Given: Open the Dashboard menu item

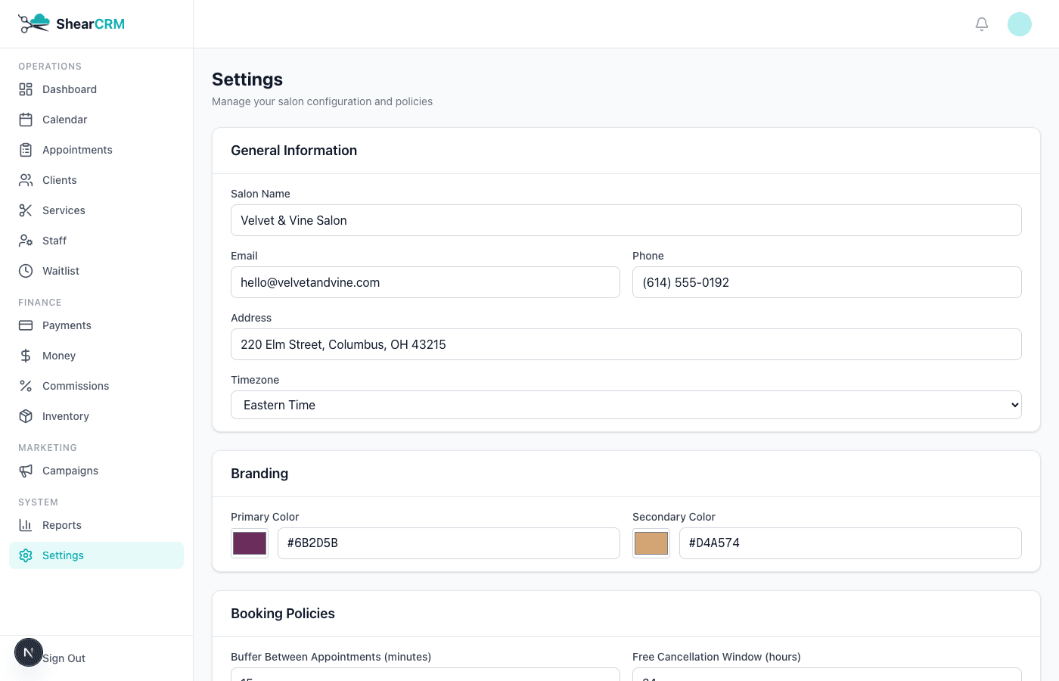Looking at the screenshot, I should (x=96, y=89).
